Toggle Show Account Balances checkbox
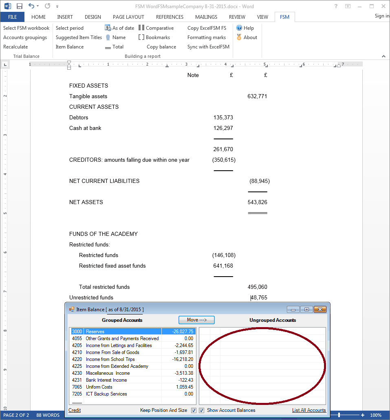 pyautogui.click(x=201, y=410)
